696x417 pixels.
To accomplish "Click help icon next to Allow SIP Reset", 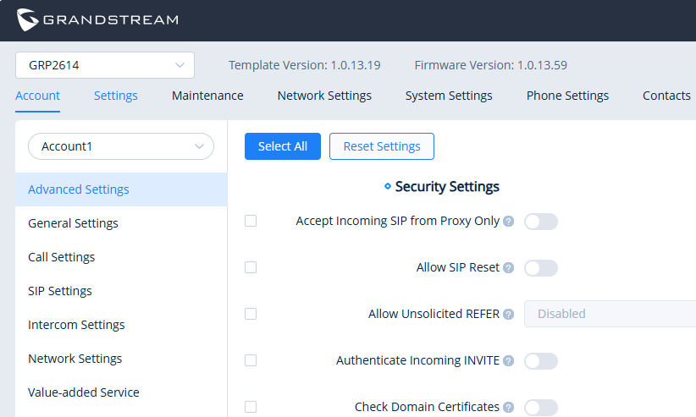I will tap(508, 268).
